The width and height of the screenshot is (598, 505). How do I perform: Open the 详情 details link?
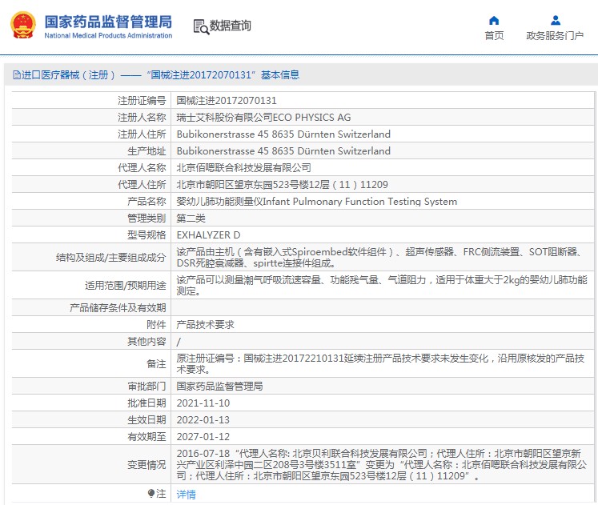[x=186, y=495]
